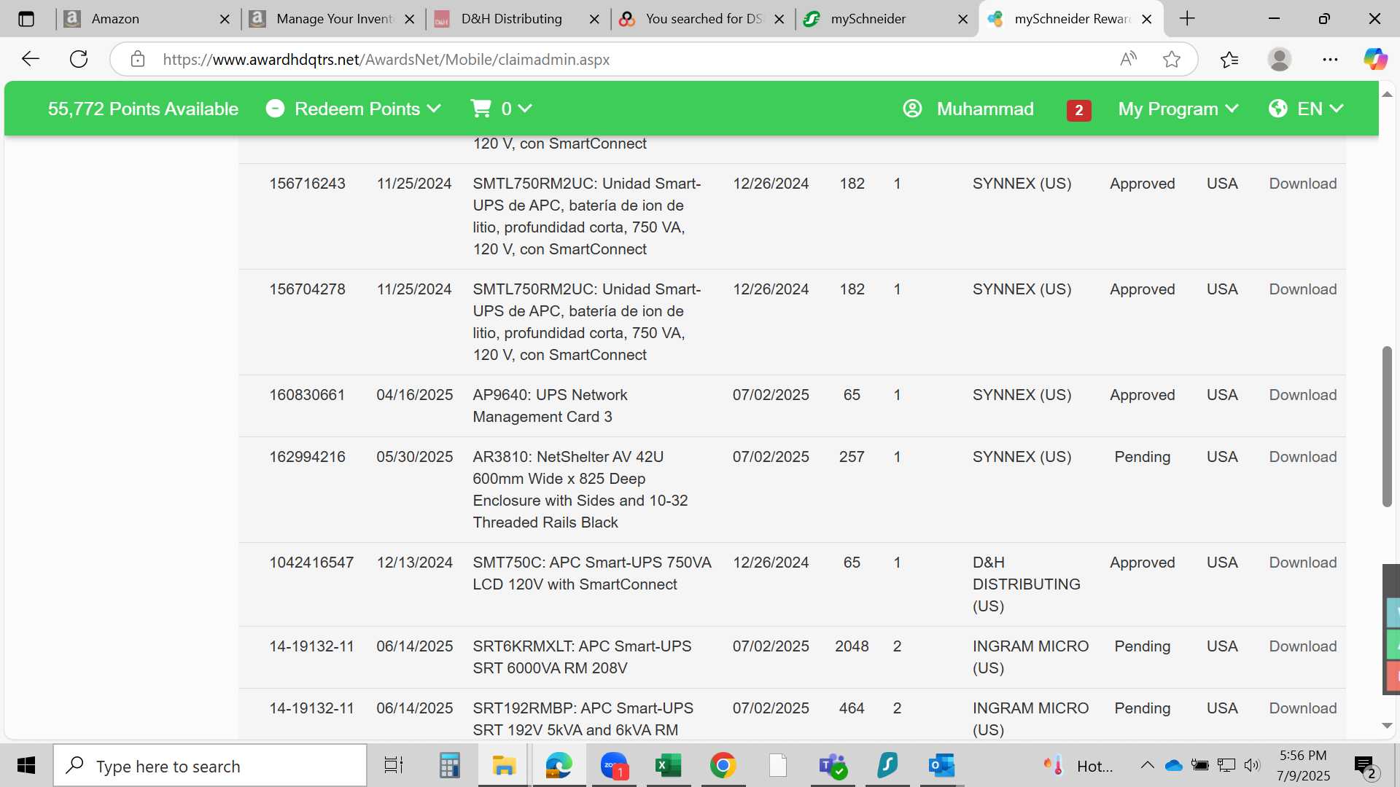Open browser Settings and more ellipsis
Image resolution: width=1400 pixels, height=787 pixels.
(1330, 59)
